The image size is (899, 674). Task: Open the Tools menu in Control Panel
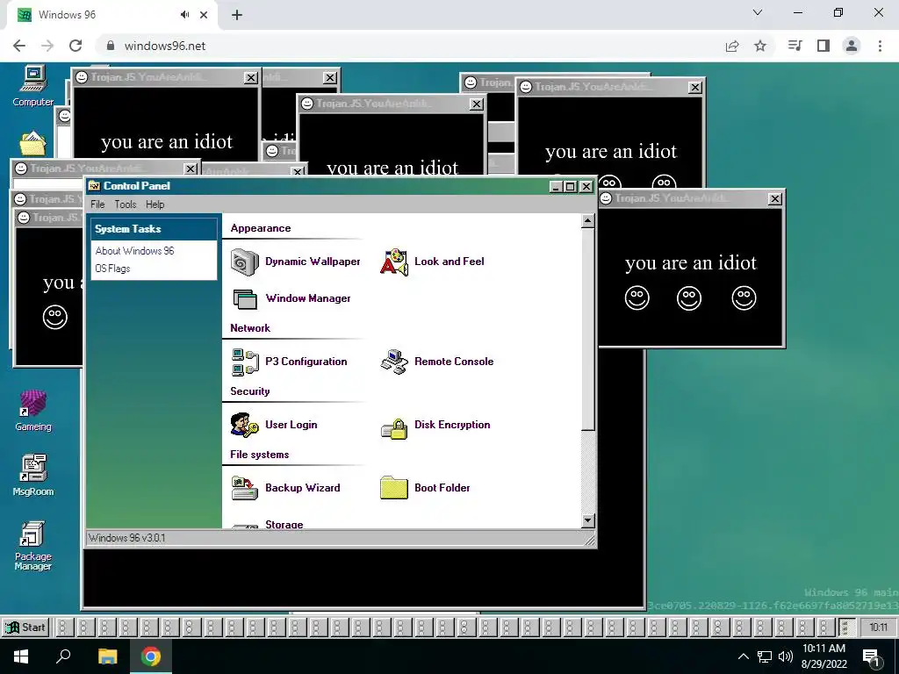125,204
